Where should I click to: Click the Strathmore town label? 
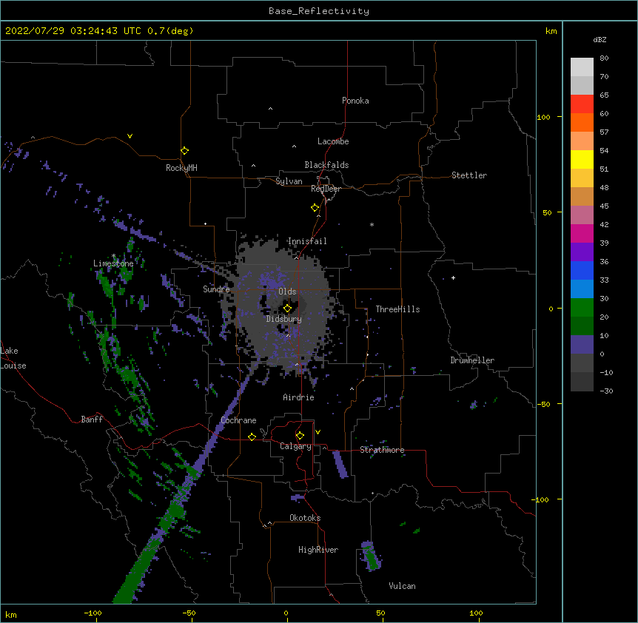(382, 450)
